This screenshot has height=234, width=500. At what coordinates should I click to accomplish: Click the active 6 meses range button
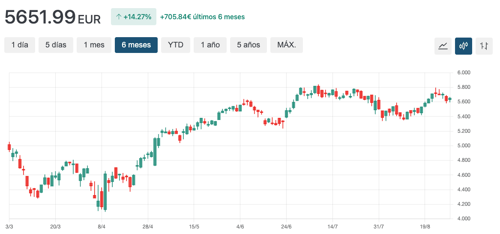point(136,45)
